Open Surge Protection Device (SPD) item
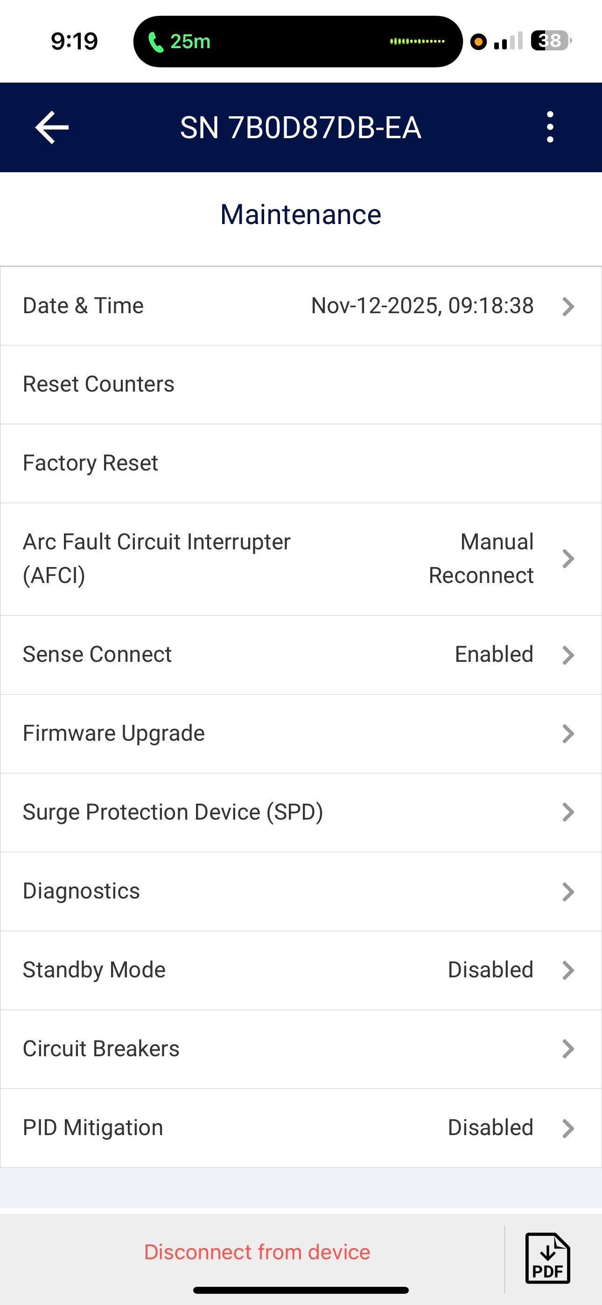The width and height of the screenshot is (602, 1305). 173,812
